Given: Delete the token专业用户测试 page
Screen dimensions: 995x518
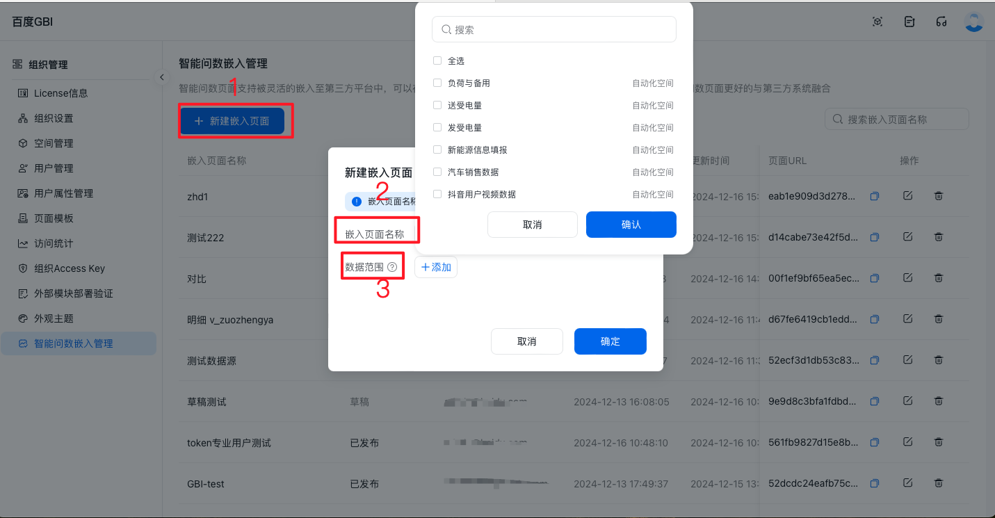Looking at the screenshot, I should tap(938, 442).
